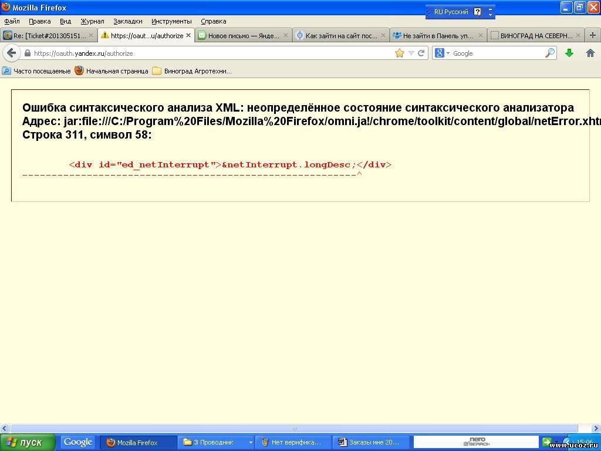Open the Downloads green arrow icon
The width and height of the screenshot is (601, 451).
[569, 53]
